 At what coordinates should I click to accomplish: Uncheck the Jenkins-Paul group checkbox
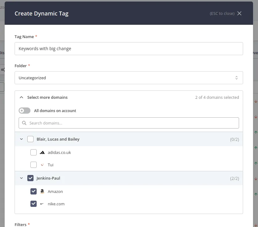[30, 178]
